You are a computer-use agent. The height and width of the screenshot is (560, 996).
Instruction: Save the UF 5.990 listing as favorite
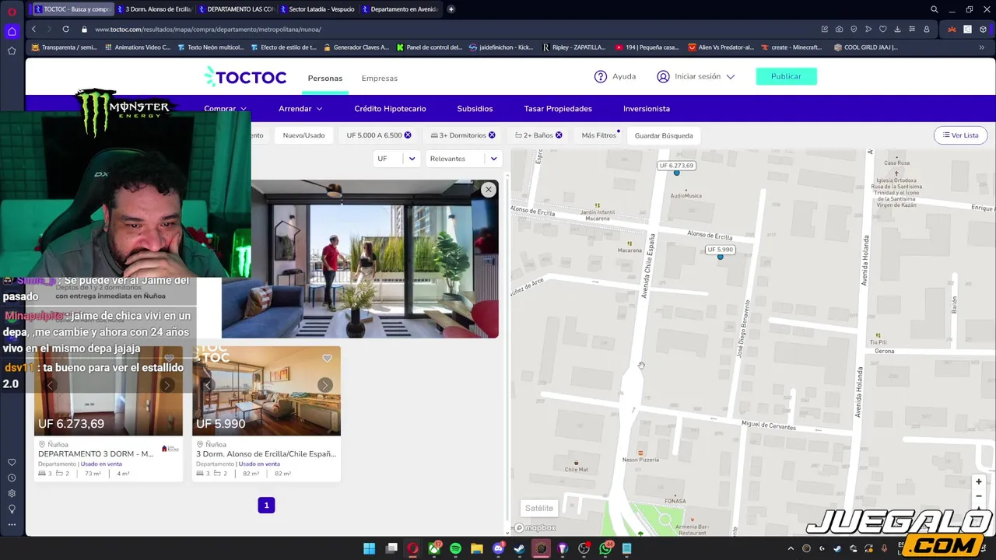point(327,358)
